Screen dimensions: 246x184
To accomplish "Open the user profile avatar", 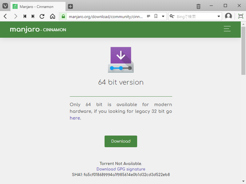I will [x=228, y=16].
